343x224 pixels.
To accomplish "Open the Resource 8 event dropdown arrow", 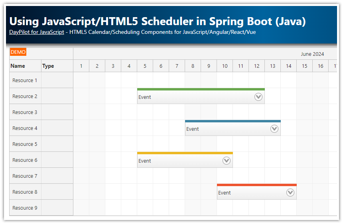I will coord(290,193).
